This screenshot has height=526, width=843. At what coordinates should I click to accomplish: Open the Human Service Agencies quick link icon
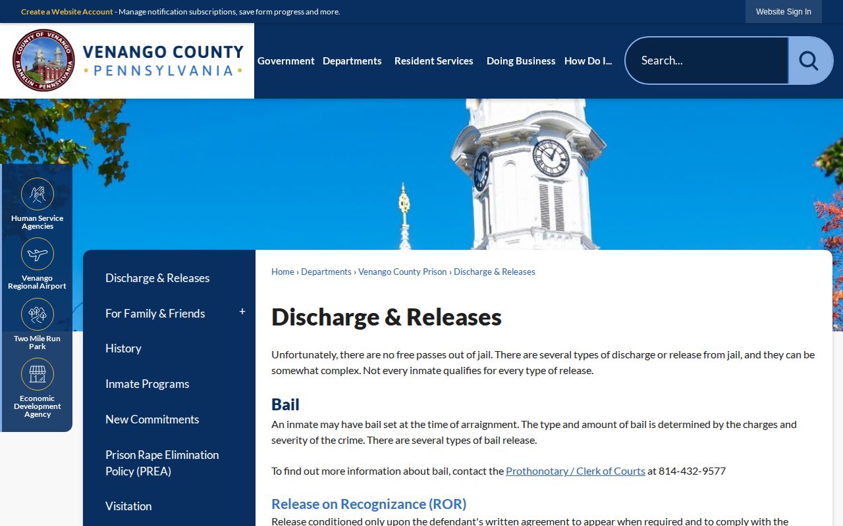(x=38, y=194)
